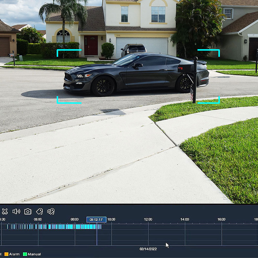This screenshot has height=258, width=258.
Task: Click the 06:00 timeline label
Action: tap(38, 219)
